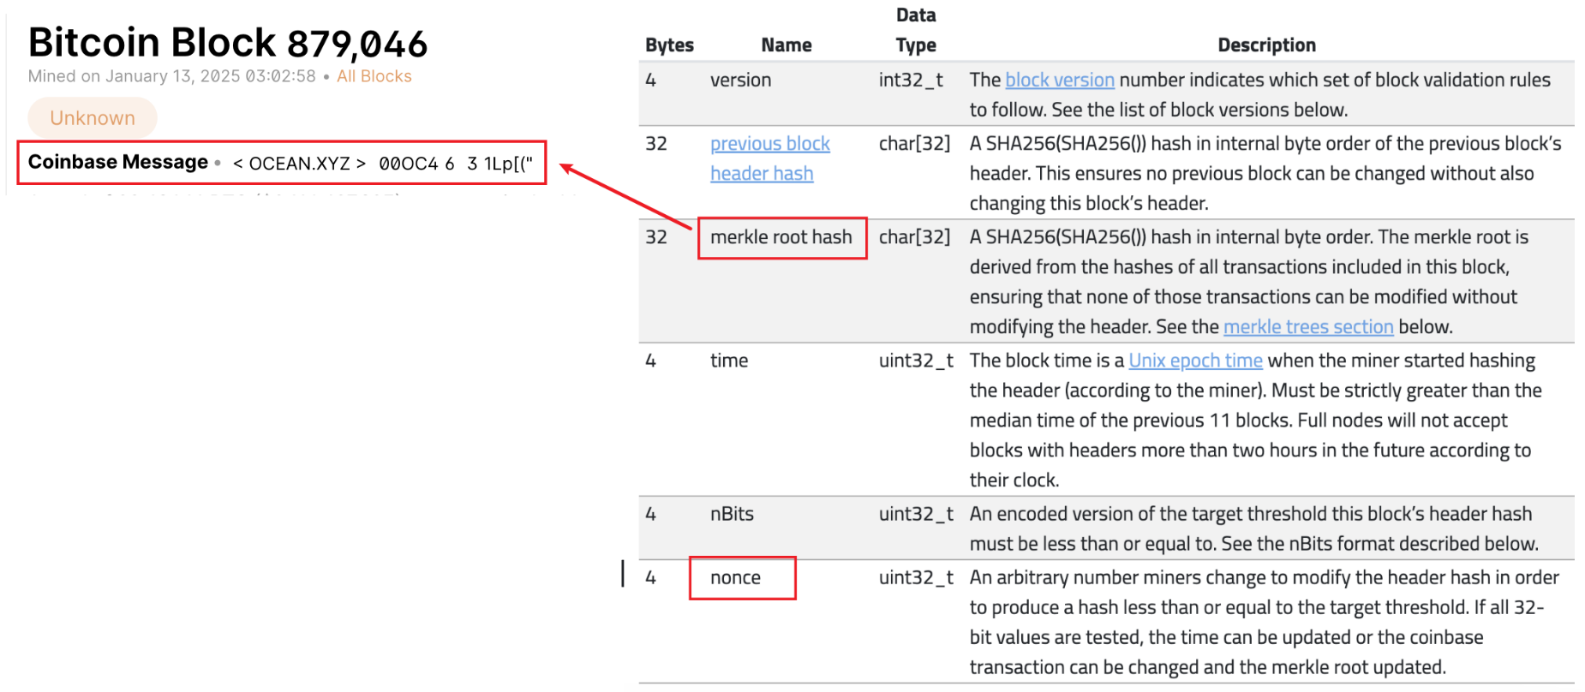Image resolution: width=1585 pixels, height=692 pixels.
Task: Open the merkle trees section link
Action: tap(1307, 327)
